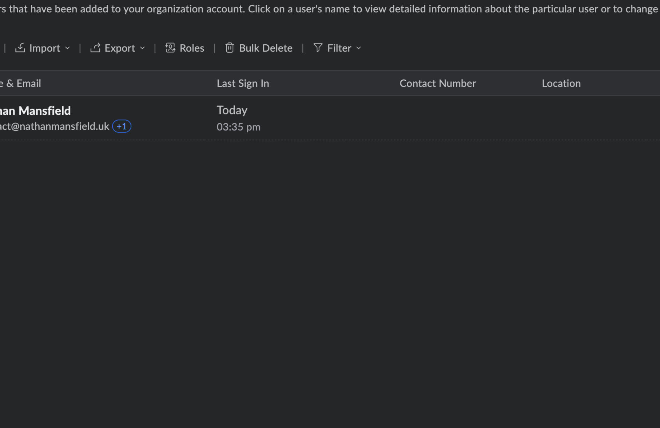Select the Filter text label

coord(339,48)
